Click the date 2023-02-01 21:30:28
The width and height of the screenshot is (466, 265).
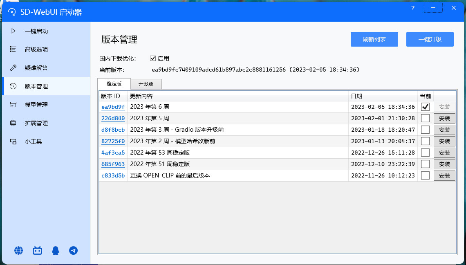pyautogui.click(x=383, y=118)
